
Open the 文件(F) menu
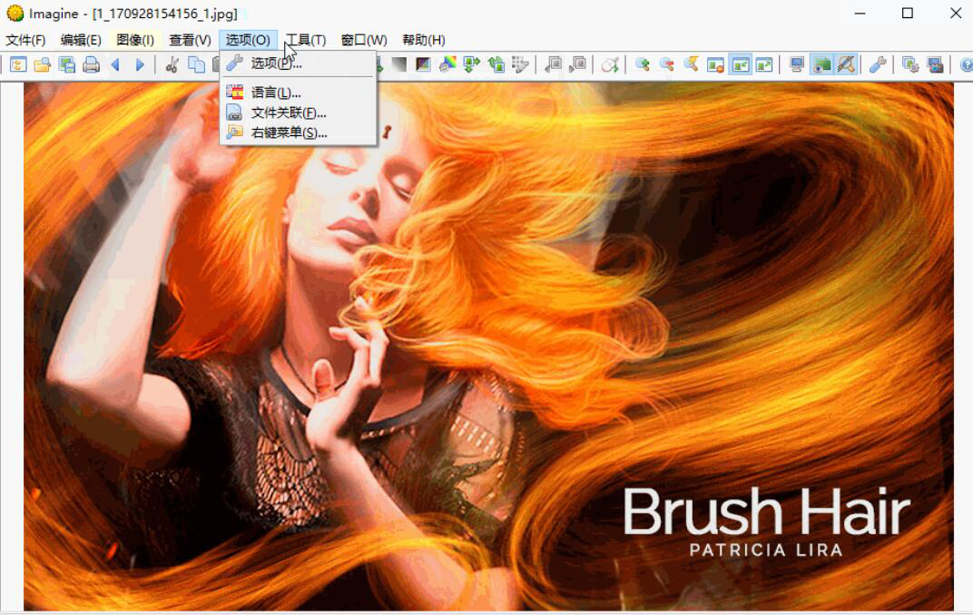tap(25, 40)
